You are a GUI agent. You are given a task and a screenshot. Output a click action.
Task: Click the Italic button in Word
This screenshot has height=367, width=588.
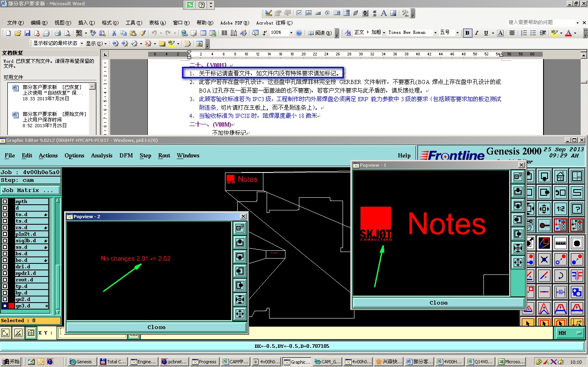point(477,33)
